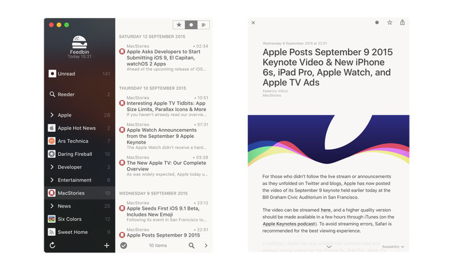The height and width of the screenshot is (276, 449).
Task: Click the Reeder magnifier icon
Action: [x=52, y=94]
